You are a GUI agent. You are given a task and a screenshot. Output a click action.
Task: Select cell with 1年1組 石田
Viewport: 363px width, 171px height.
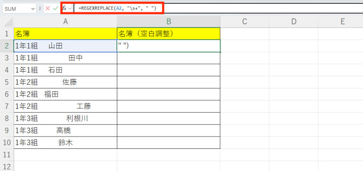(66, 70)
